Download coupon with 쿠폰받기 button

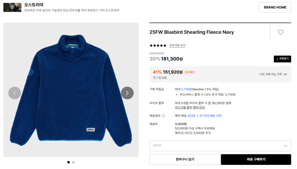pyautogui.click(x=282, y=59)
